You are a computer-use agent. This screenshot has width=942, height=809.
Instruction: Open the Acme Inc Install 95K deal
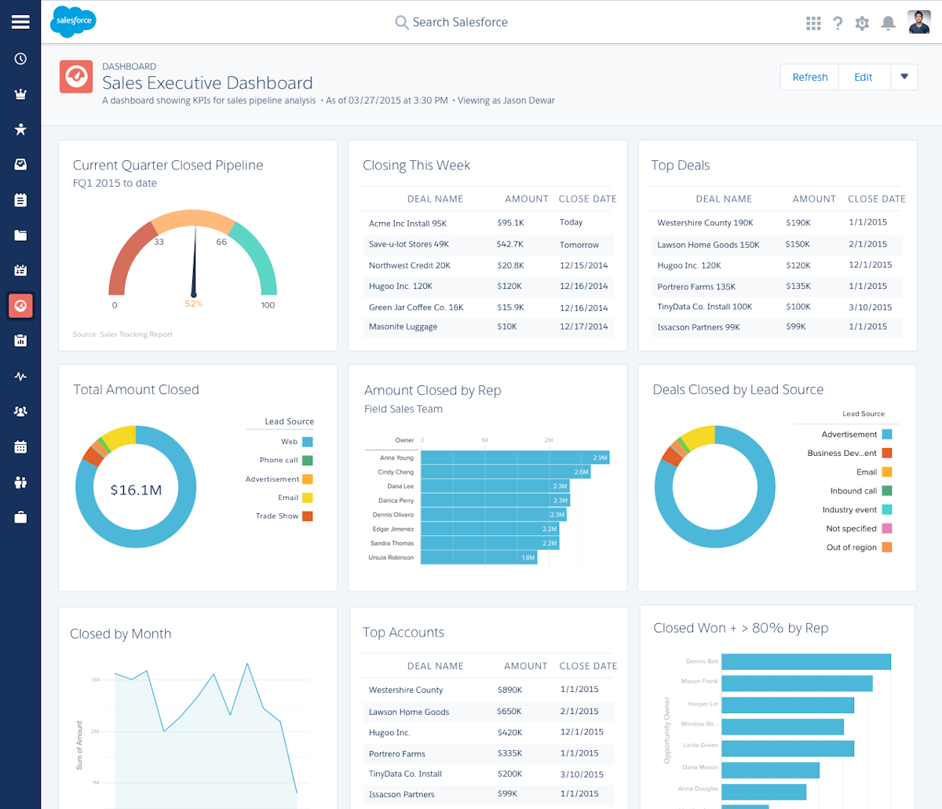click(407, 224)
